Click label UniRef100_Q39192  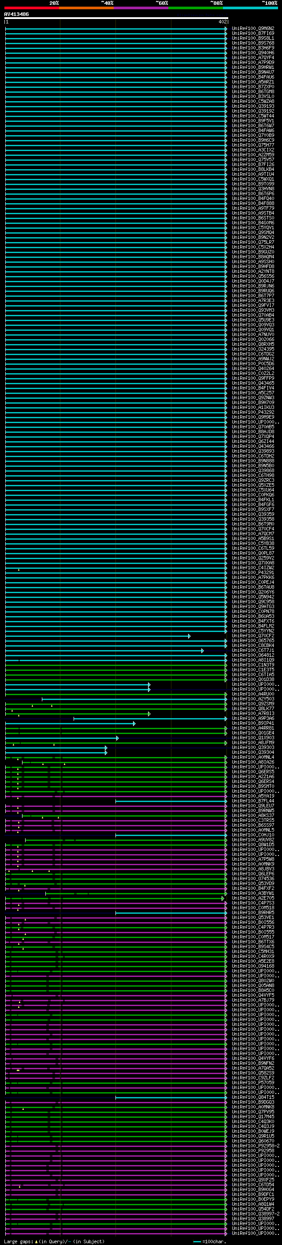click(x=253, y=111)
